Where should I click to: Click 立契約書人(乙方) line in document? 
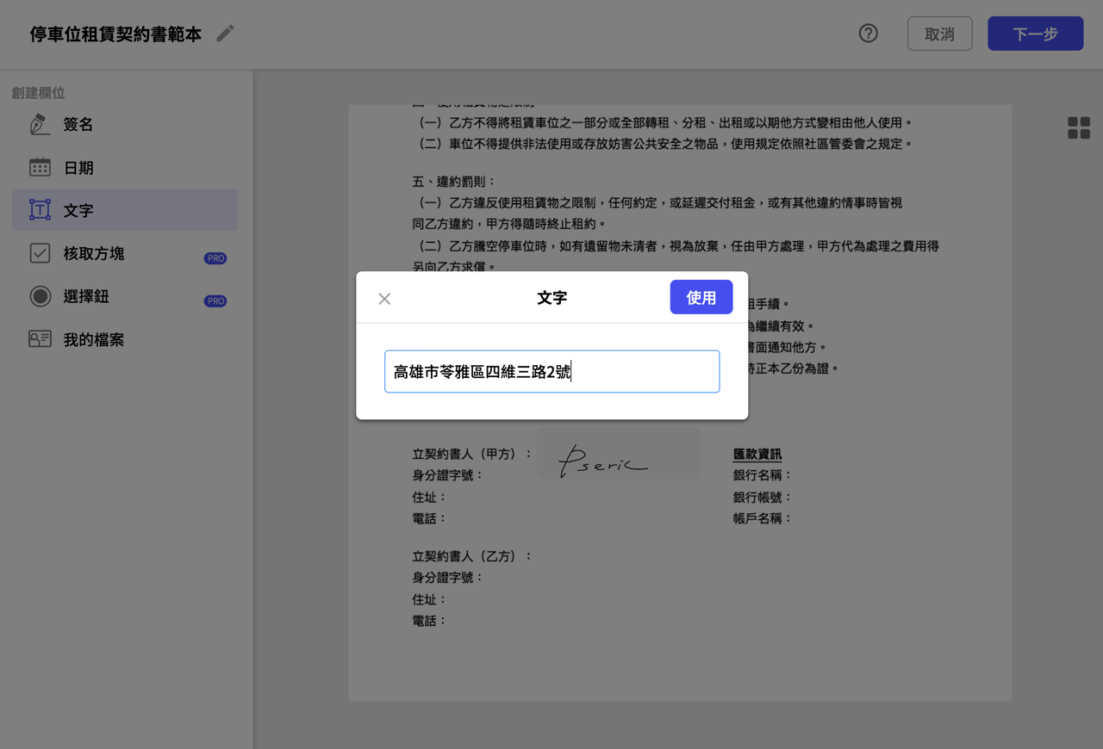[x=472, y=556]
